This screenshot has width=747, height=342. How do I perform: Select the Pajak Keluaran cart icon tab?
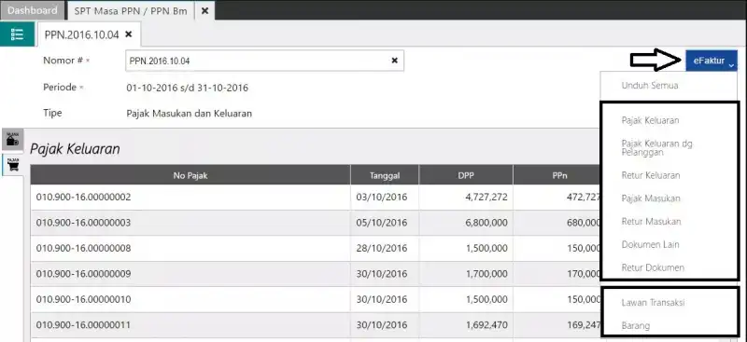click(13, 164)
